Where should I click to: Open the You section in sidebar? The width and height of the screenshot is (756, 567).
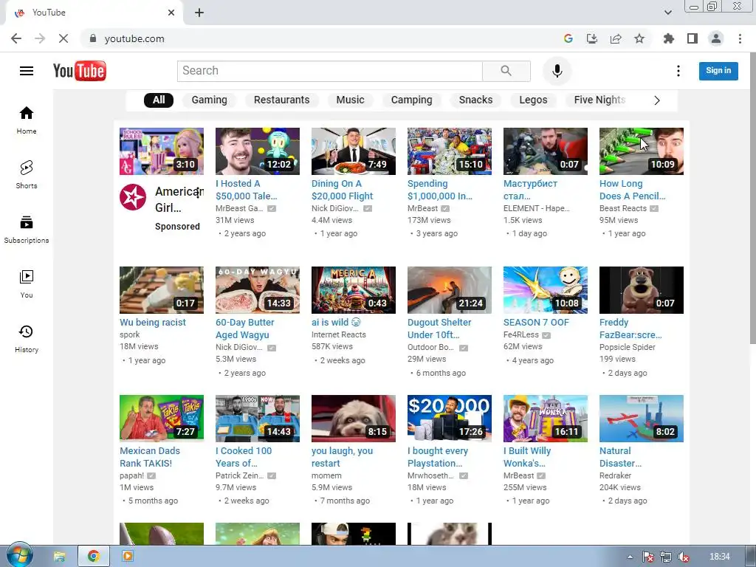pos(27,284)
